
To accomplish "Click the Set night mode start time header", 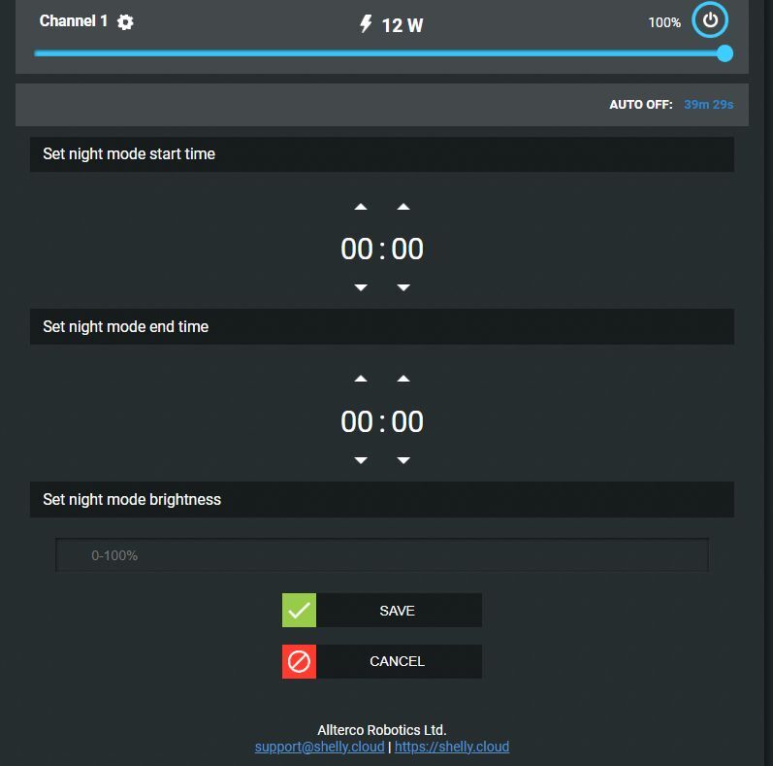I will click(382, 154).
